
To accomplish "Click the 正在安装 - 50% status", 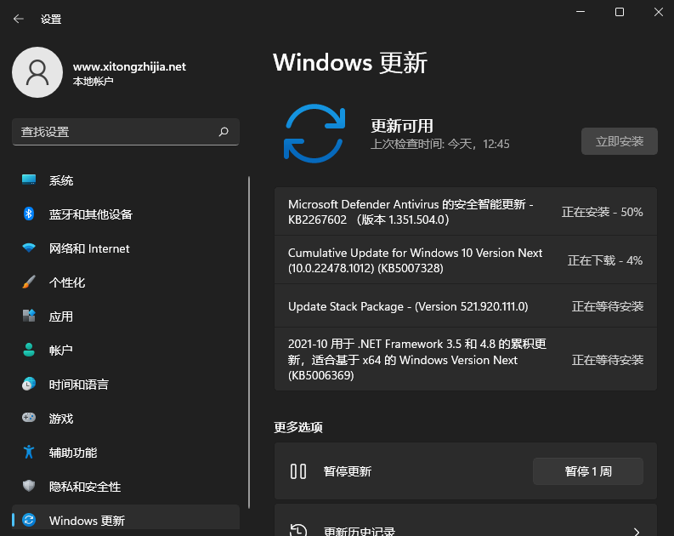I will coord(602,212).
